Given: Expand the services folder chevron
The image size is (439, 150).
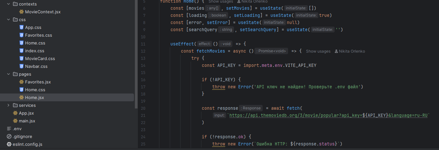Looking at the screenshot, I should 8,105.
